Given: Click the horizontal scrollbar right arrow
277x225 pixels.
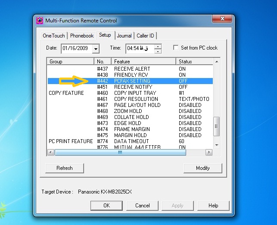Looking at the screenshot, I should 209,152.
